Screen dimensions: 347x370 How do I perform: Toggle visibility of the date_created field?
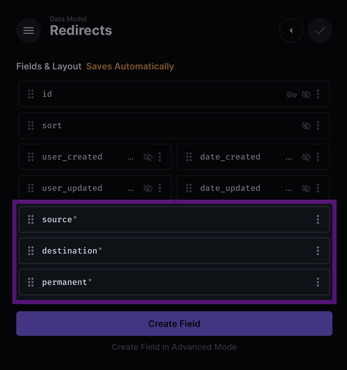pyautogui.click(x=306, y=157)
